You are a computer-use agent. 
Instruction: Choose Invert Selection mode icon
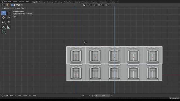coord(19,5)
